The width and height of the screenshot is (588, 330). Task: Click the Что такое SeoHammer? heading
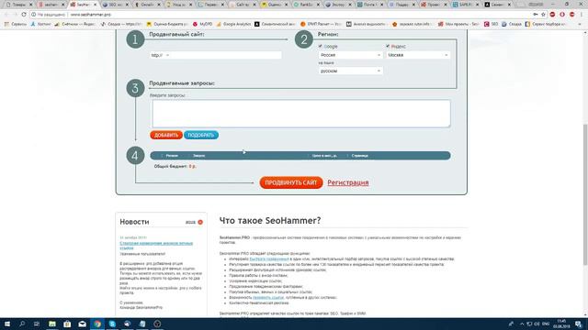coord(270,221)
